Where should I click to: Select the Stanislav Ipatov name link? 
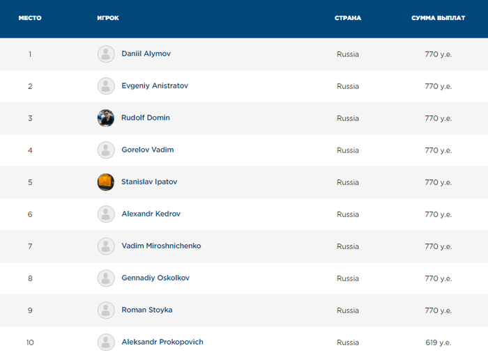[x=149, y=182]
